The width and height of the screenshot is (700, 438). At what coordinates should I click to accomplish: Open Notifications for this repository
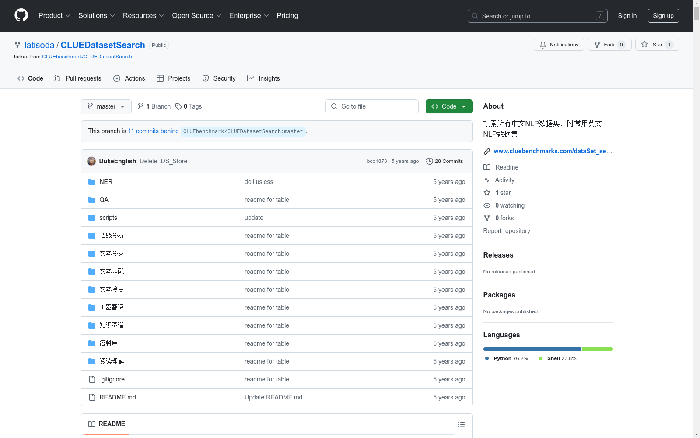[559, 45]
